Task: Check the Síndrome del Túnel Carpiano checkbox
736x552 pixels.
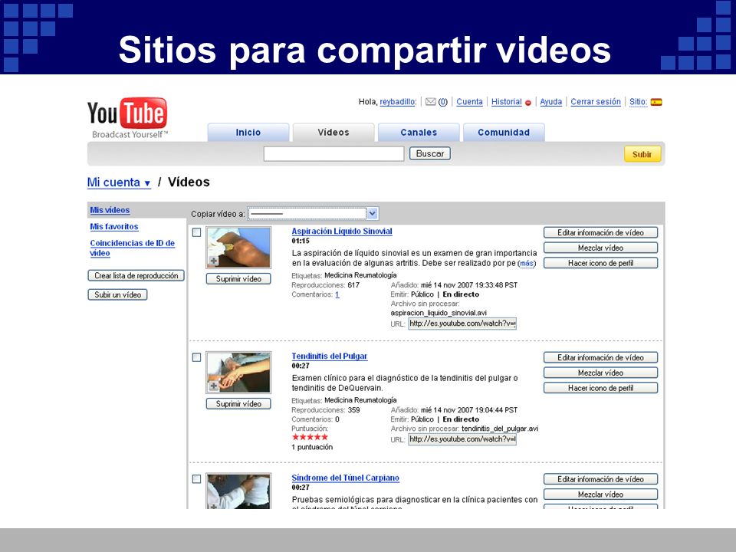Action: 197,479
